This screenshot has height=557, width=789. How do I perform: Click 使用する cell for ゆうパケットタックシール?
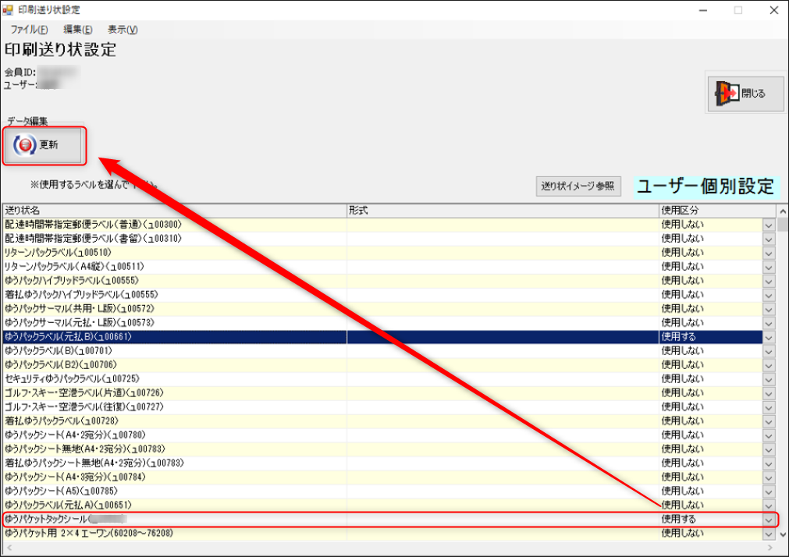coord(710,520)
